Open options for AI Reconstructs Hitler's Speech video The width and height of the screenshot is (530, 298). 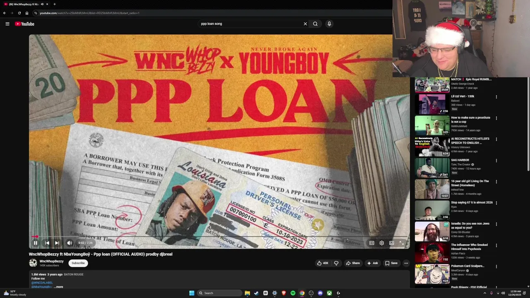pyautogui.click(x=496, y=139)
